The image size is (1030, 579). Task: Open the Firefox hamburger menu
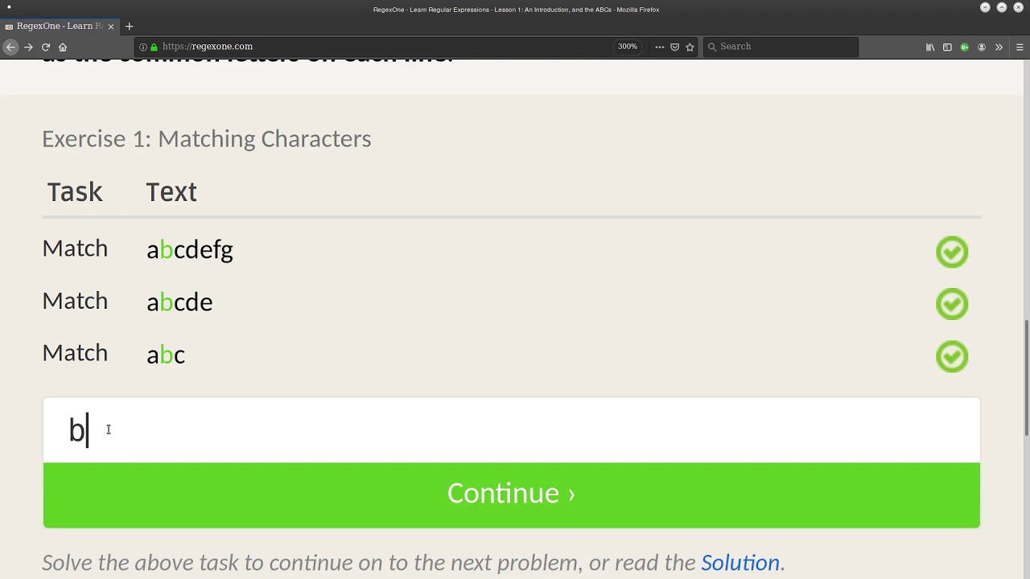tap(1020, 47)
